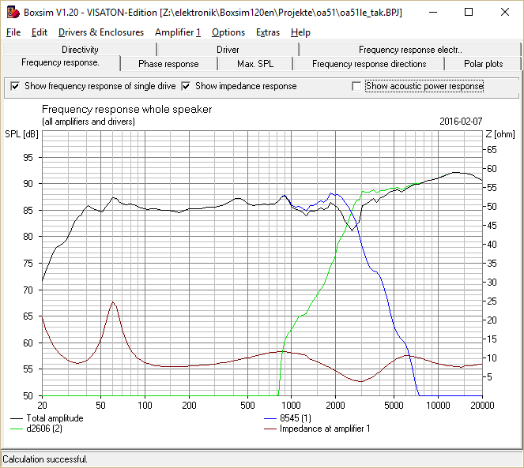Select the Frequency response. tab

61,63
